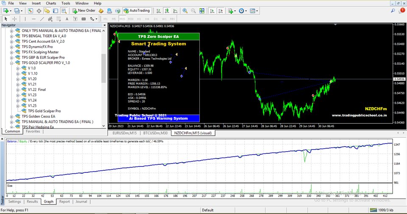Create a new chart with toolbar icon

[x=6, y=11]
